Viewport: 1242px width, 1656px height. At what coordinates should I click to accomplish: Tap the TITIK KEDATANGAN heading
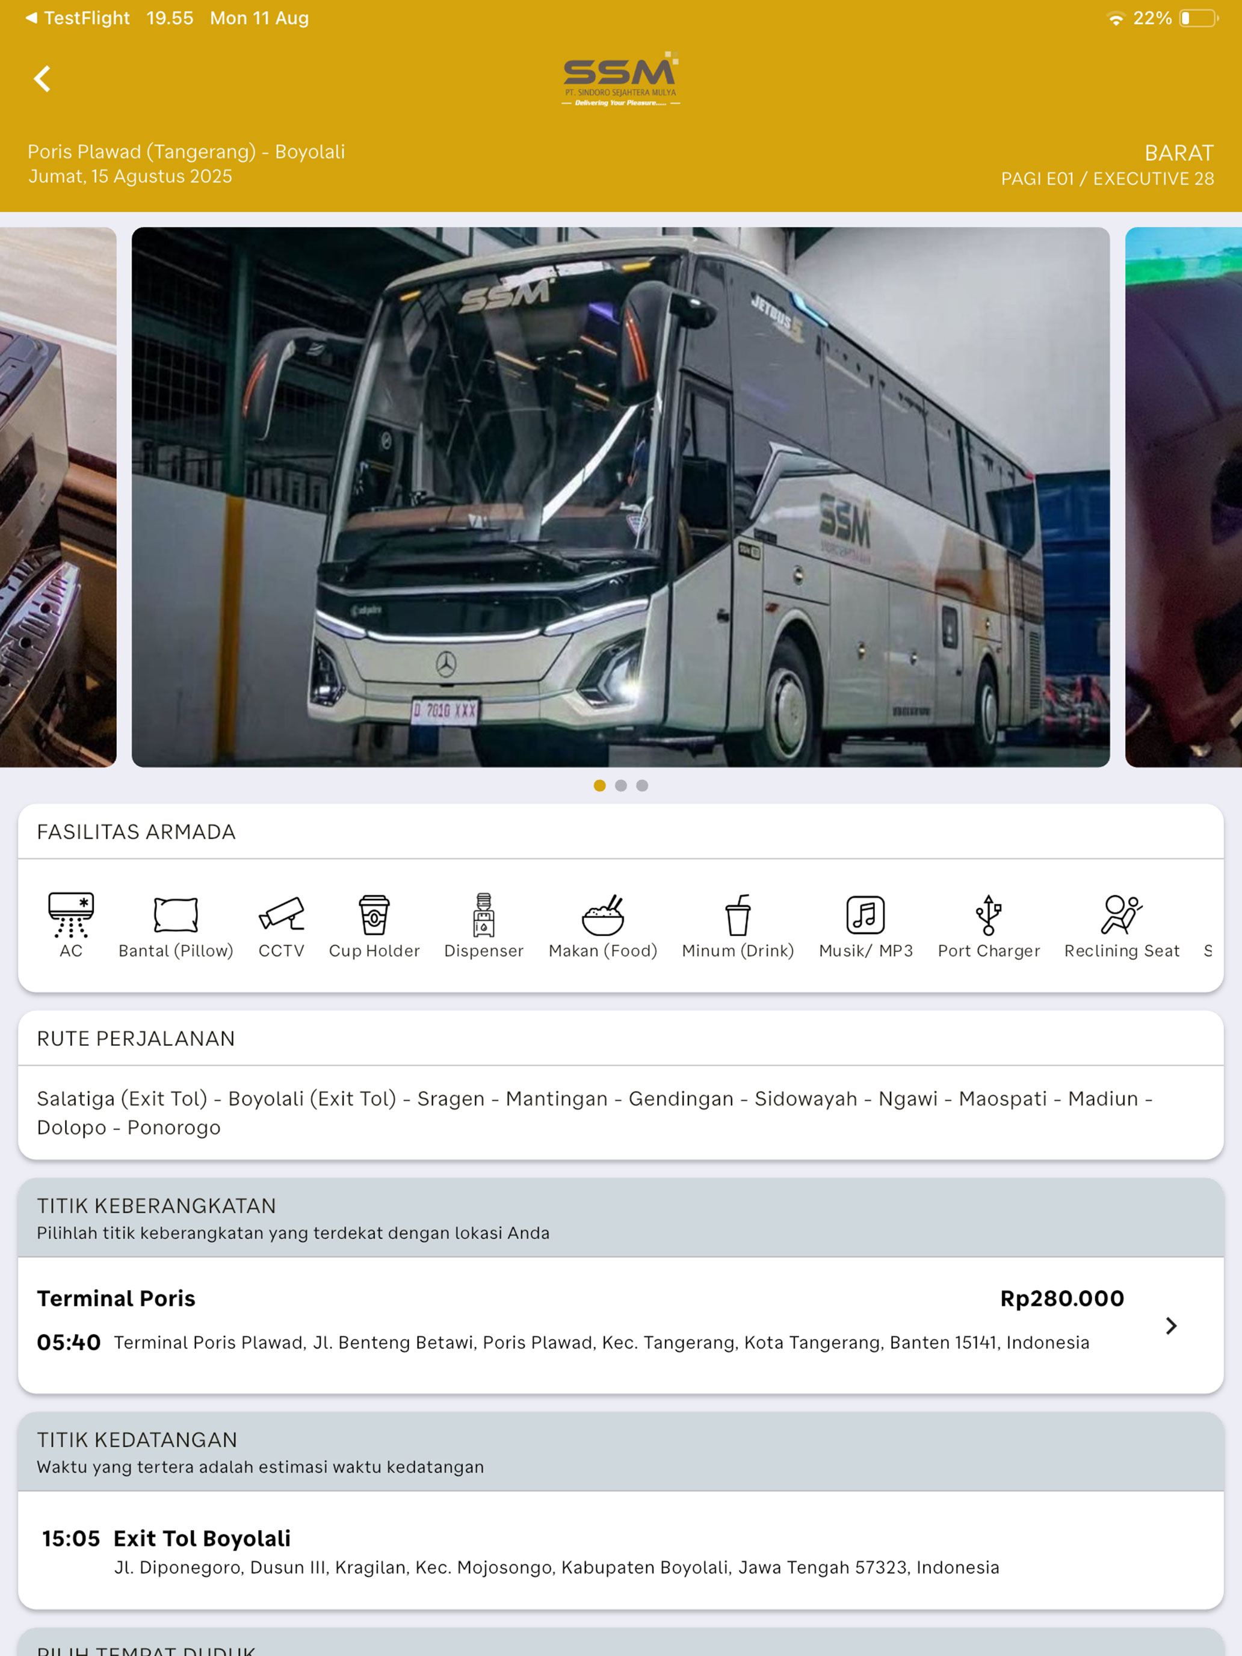[137, 1439]
